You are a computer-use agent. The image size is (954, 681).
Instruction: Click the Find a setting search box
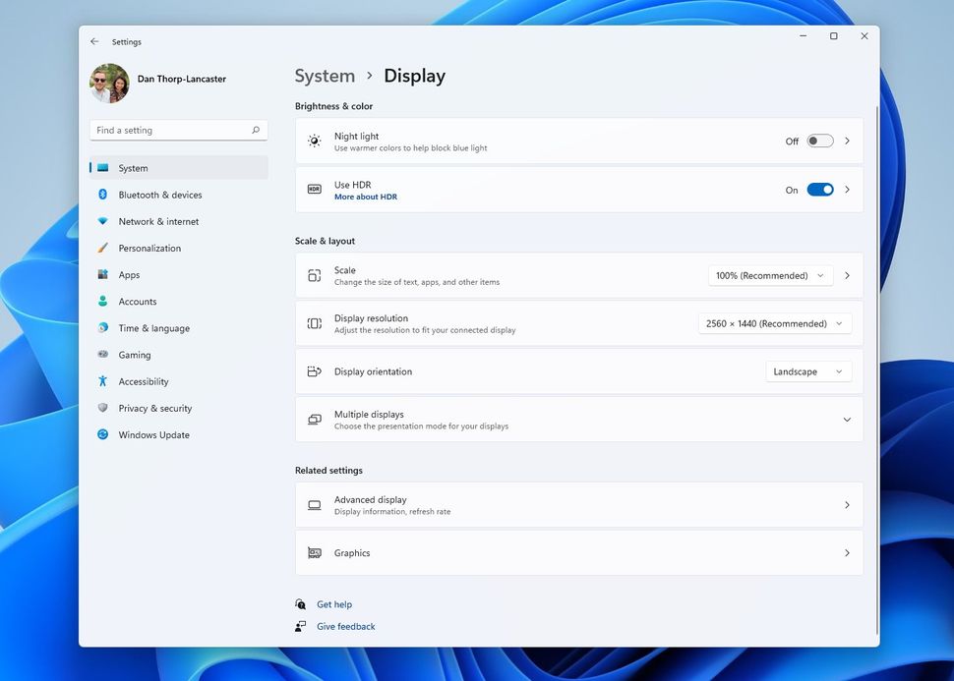click(x=167, y=130)
